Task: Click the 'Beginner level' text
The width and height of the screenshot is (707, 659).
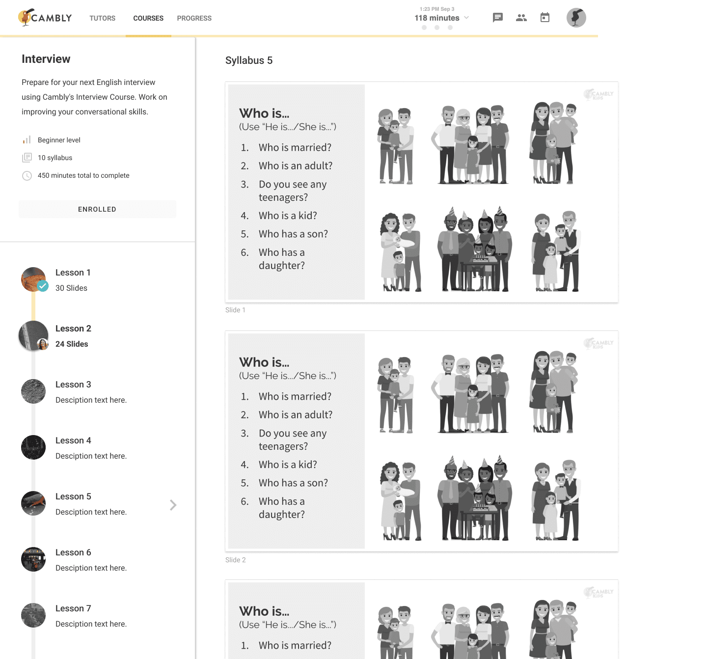Action: tap(59, 140)
